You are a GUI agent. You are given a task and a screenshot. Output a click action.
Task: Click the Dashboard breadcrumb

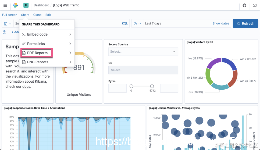point(41,5)
